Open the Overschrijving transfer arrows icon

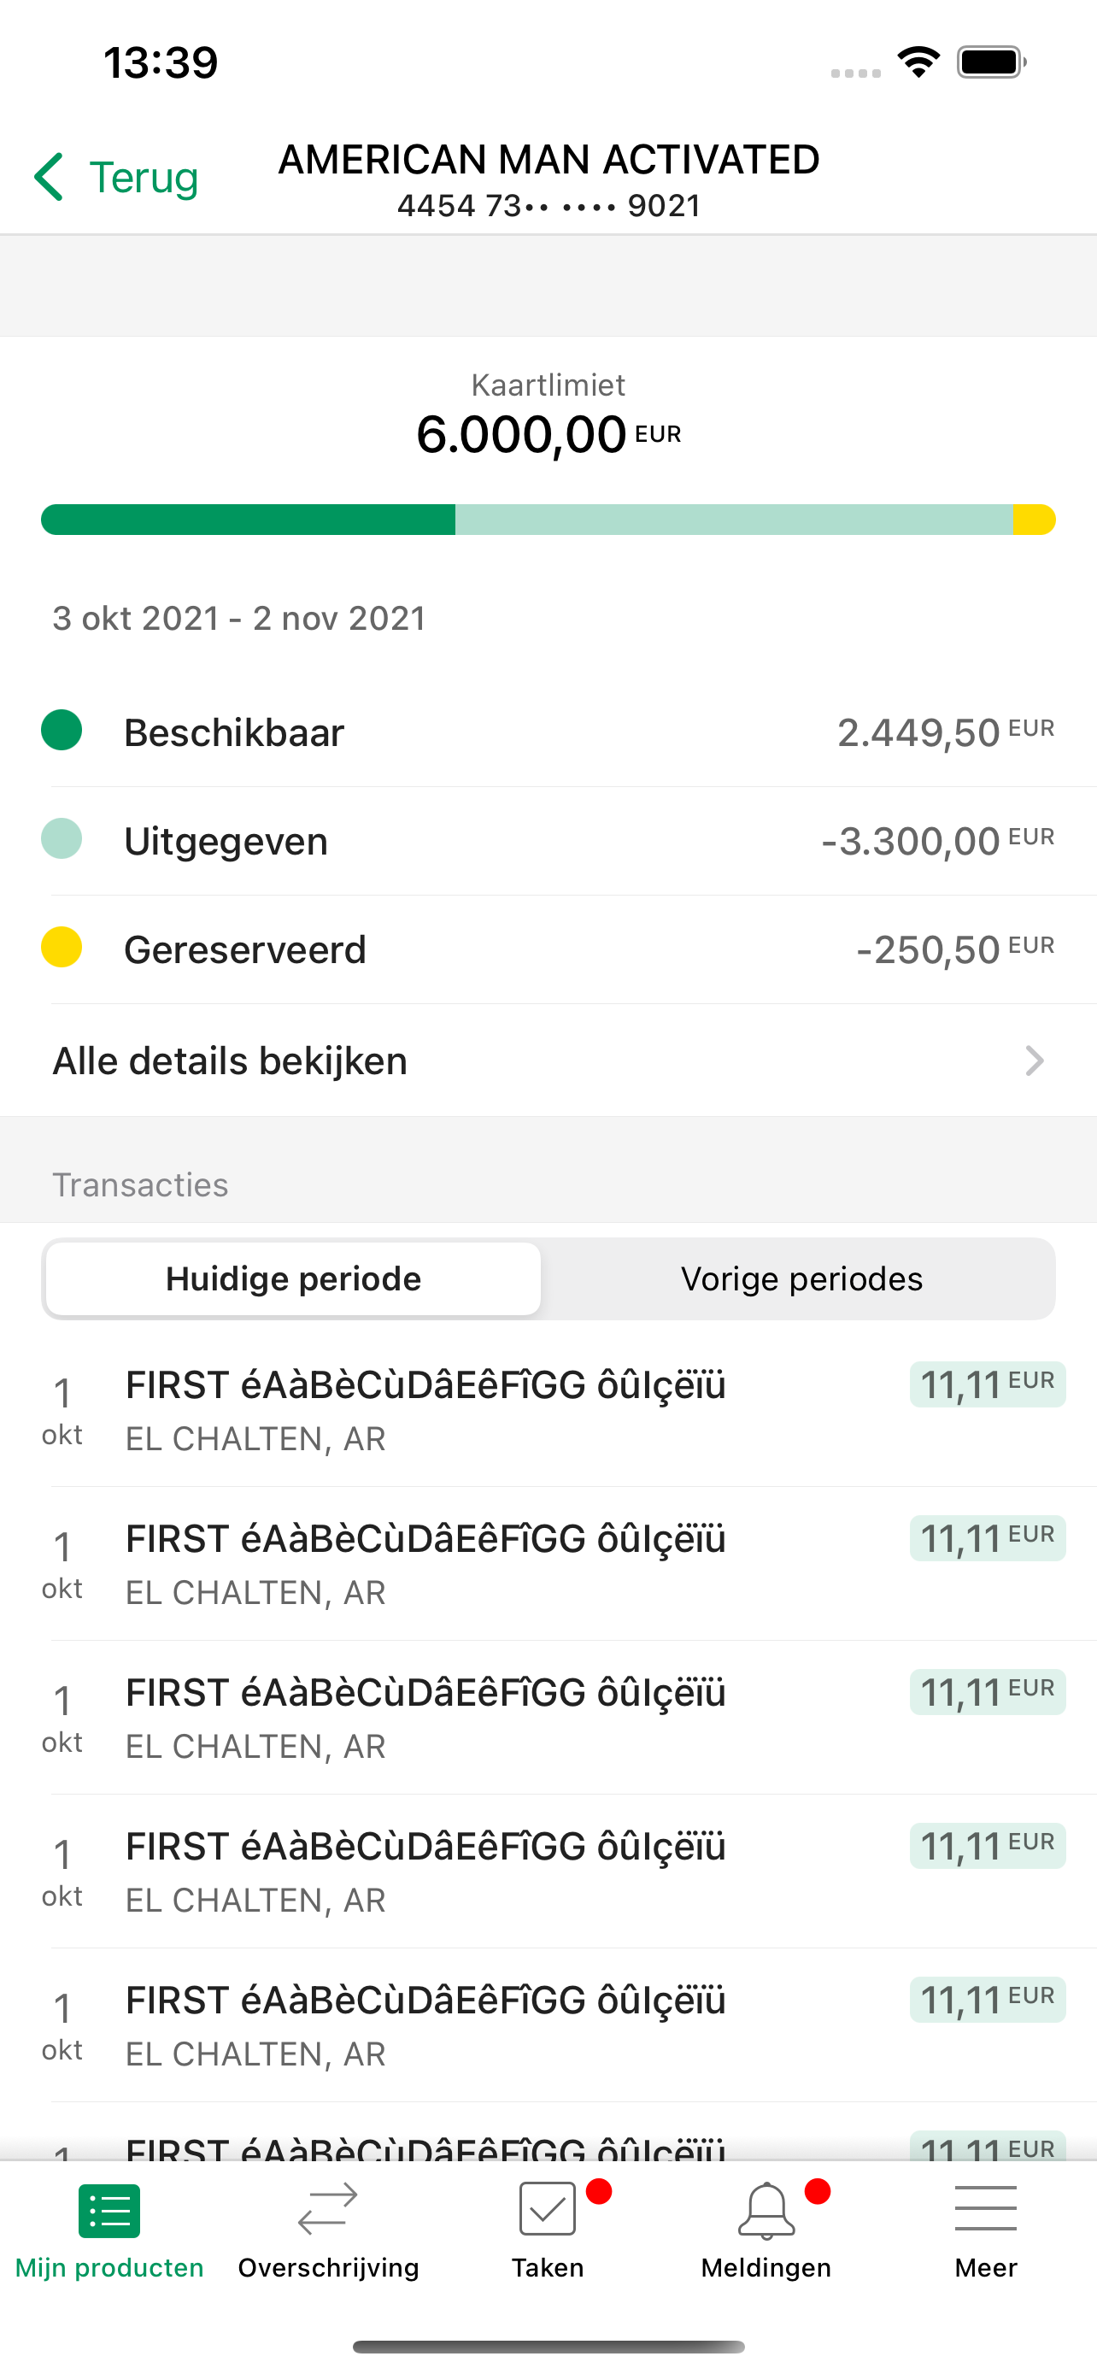tap(328, 2209)
